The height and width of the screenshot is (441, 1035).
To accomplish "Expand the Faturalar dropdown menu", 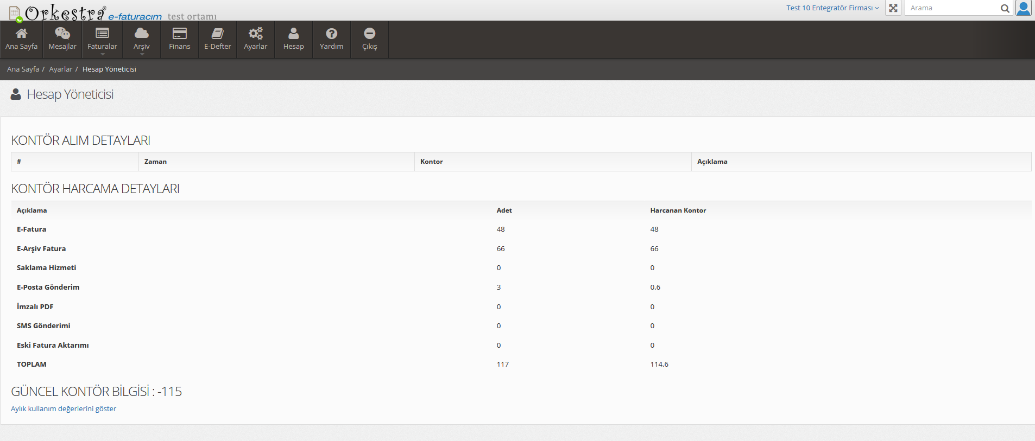I will [x=102, y=40].
